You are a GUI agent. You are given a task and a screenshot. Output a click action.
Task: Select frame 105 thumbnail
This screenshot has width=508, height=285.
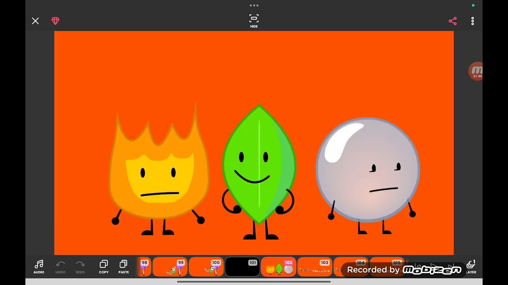(387, 267)
